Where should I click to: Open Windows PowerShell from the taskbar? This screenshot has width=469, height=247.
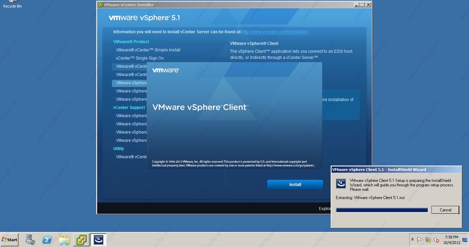pyautogui.click(x=47, y=240)
